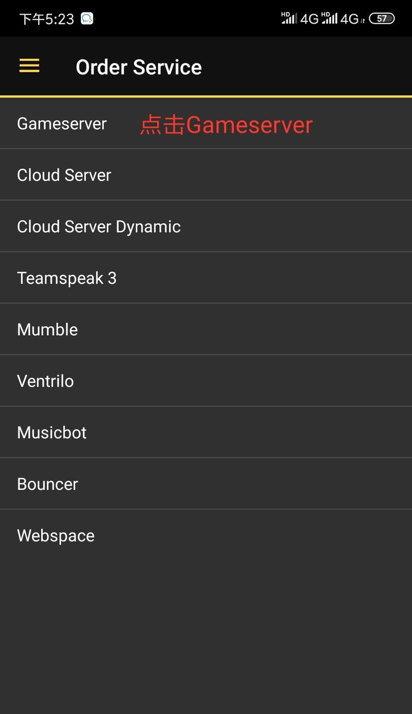Choose the Cloud Server option
Image resolution: width=412 pixels, height=714 pixels.
(206, 175)
